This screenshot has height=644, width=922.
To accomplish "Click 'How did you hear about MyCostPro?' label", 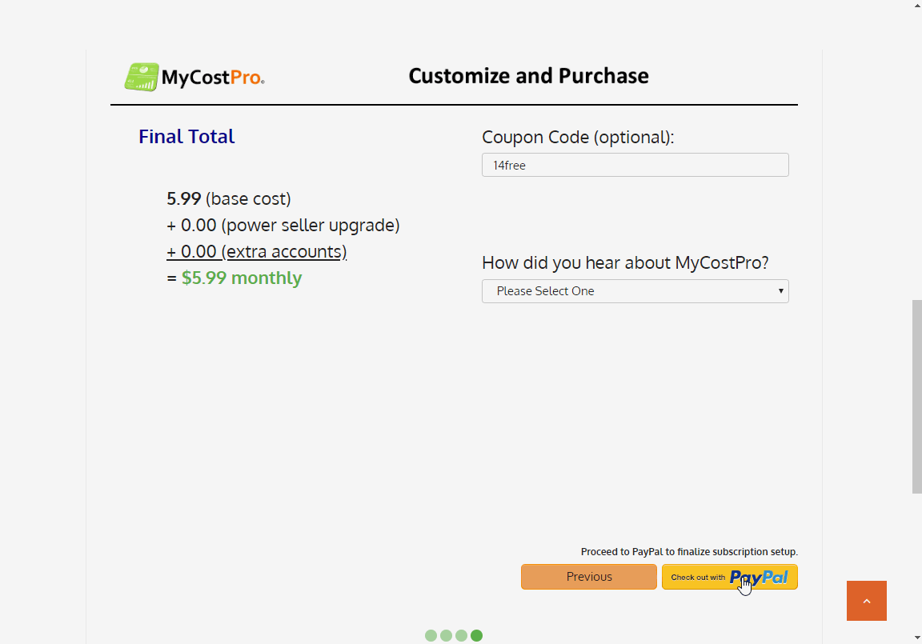I will (625, 262).
